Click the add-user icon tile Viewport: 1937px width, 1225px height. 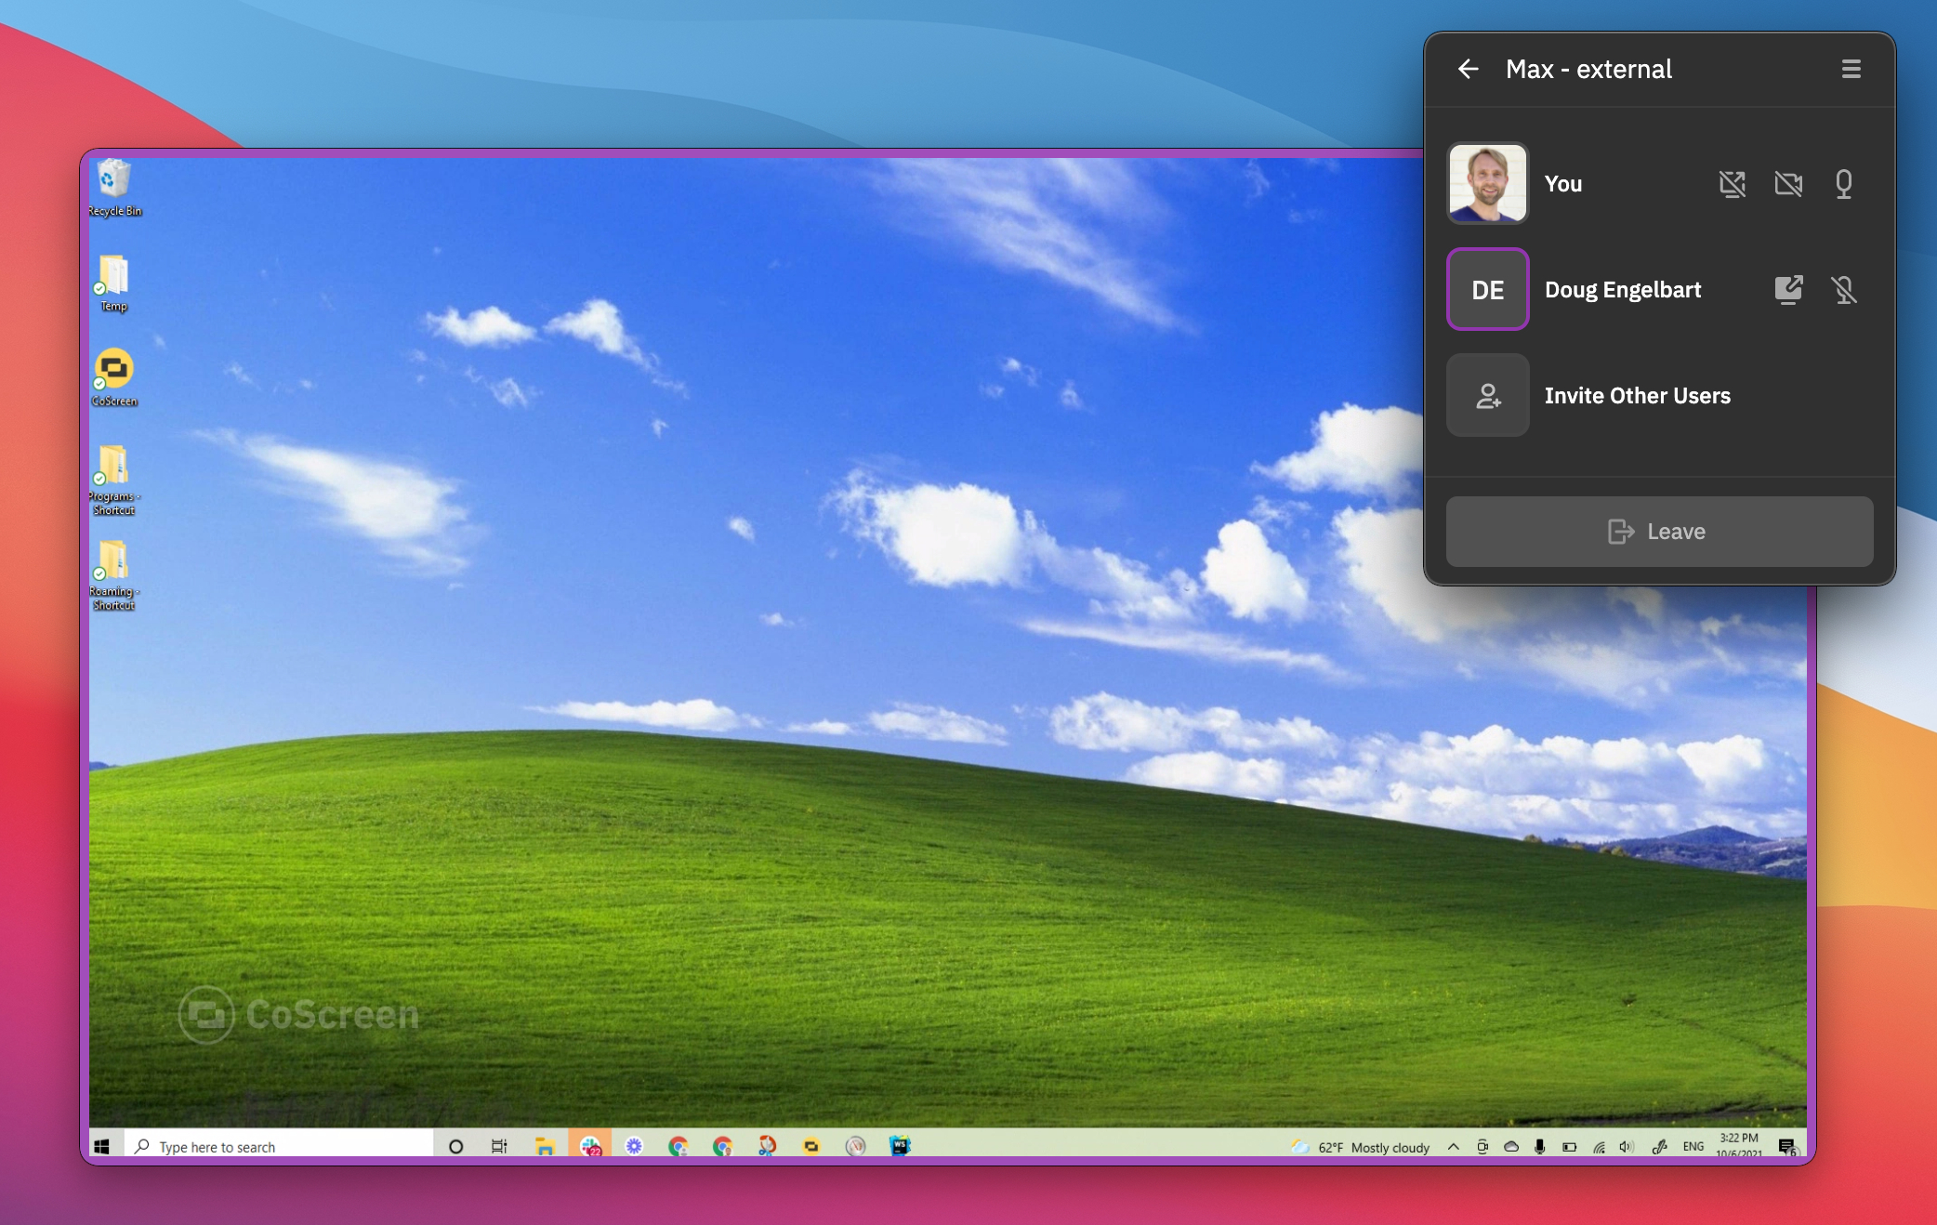[x=1487, y=395]
